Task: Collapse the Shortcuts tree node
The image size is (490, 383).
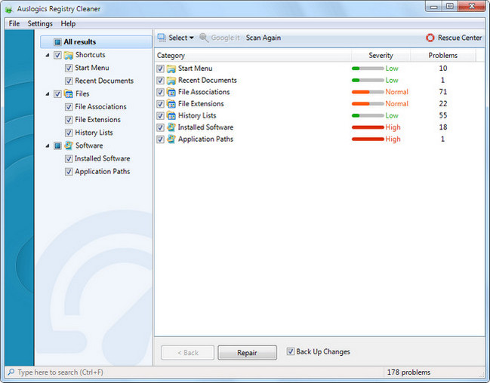Action: tap(48, 55)
